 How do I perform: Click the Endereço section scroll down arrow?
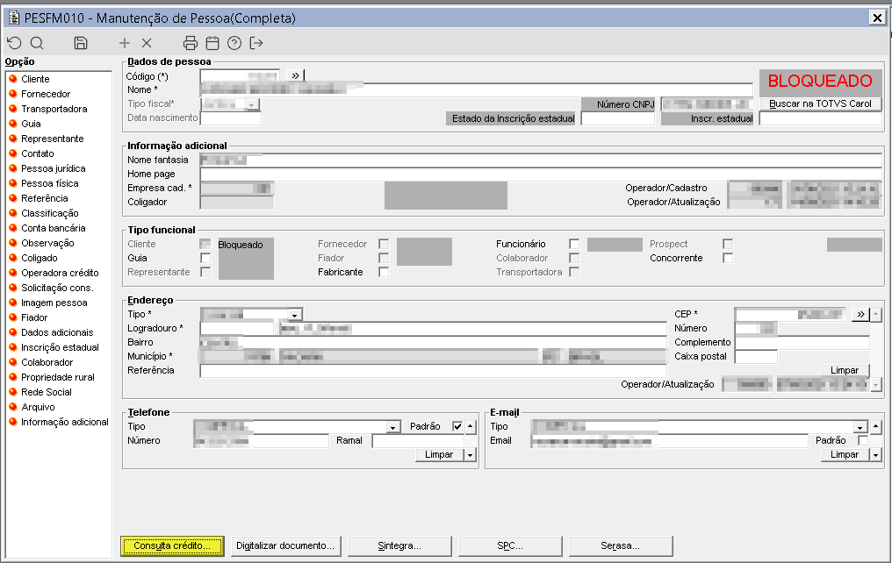click(x=876, y=385)
